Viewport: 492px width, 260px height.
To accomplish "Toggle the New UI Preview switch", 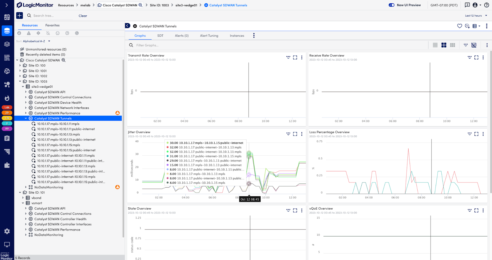I will (391, 5).
